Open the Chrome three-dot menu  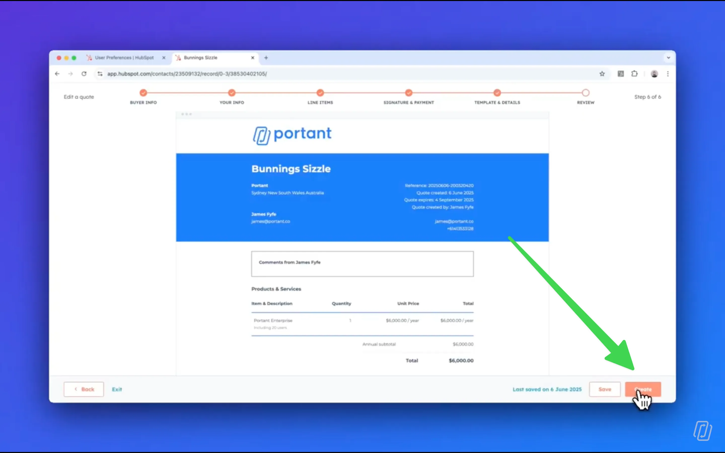pyautogui.click(x=668, y=74)
